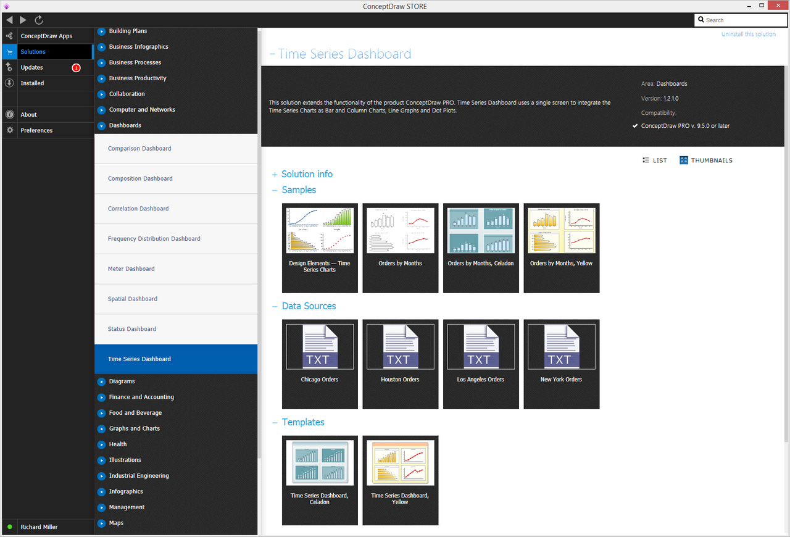Click the Refresh icon in toolbar
The height and width of the screenshot is (537, 790).
pyautogui.click(x=39, y=20)
